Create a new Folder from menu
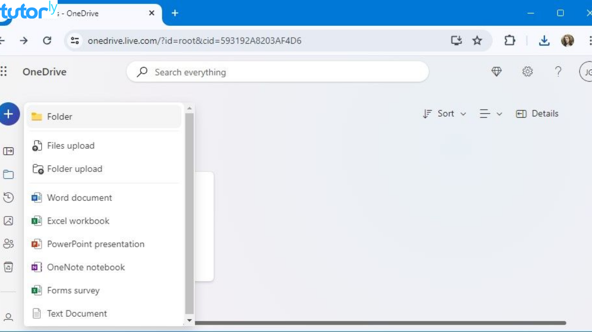The height and width of the screenshot is (332, 592). pos(104,117)
